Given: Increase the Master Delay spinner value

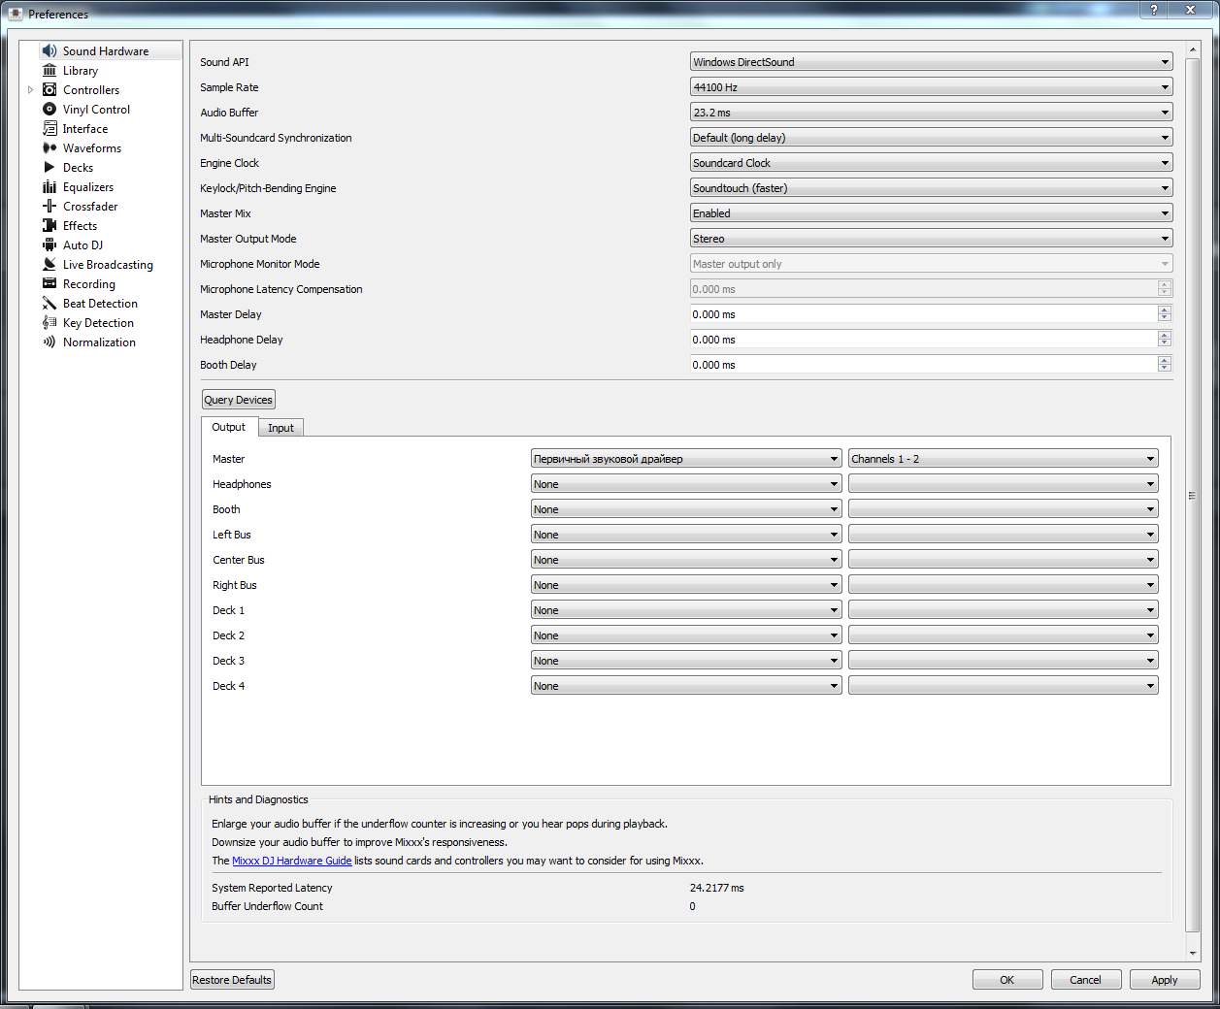Looking at the screenshot, I should pyautogui.click(x=1165, y=310).
